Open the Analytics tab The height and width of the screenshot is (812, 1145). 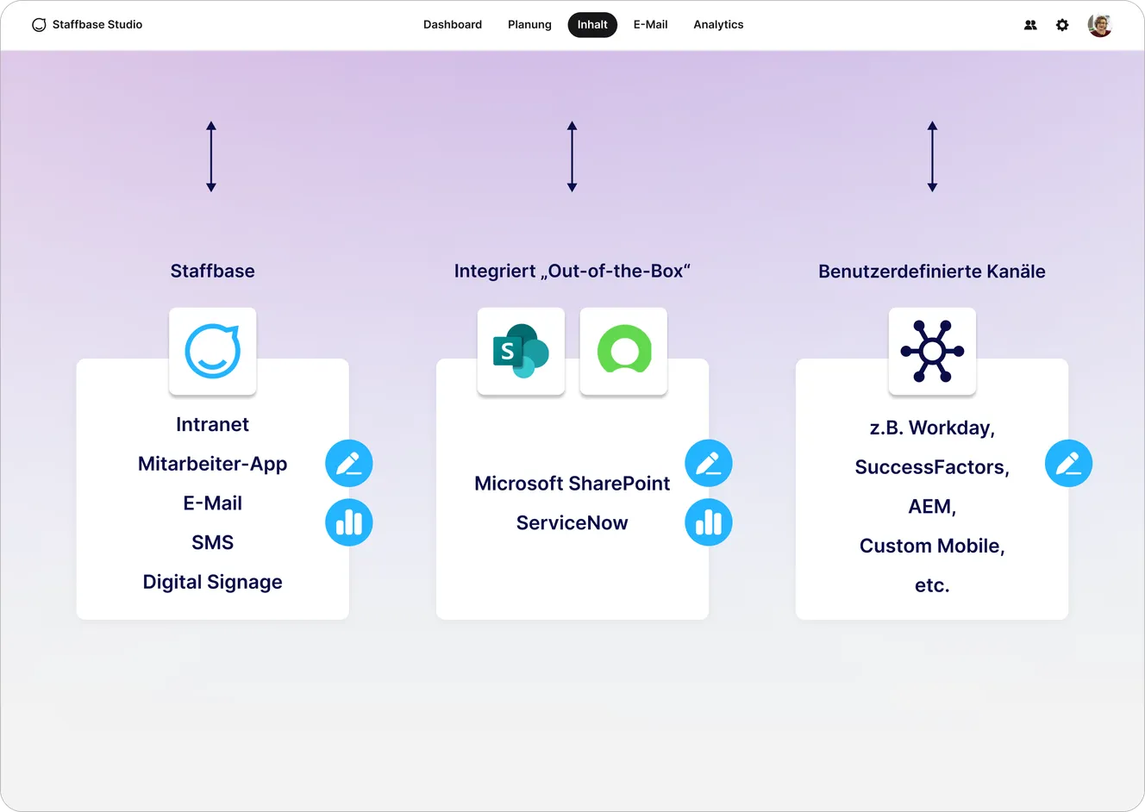point(718,25)
